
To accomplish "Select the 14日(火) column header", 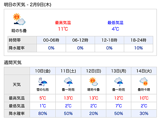I will (x=144, y=71).
